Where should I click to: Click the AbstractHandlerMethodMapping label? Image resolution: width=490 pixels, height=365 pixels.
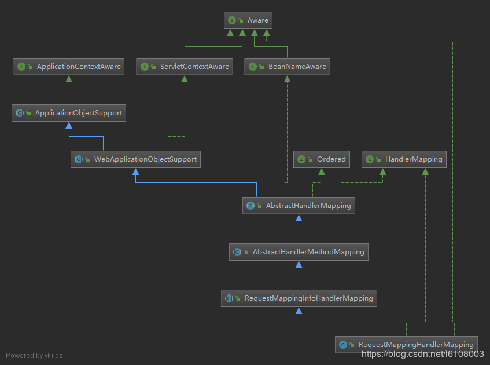coord(308,252)
